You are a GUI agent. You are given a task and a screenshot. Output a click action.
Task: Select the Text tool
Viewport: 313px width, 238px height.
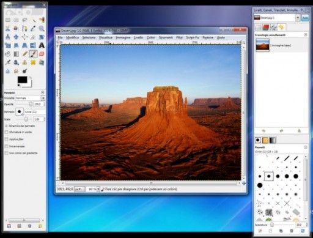[42, 45]
